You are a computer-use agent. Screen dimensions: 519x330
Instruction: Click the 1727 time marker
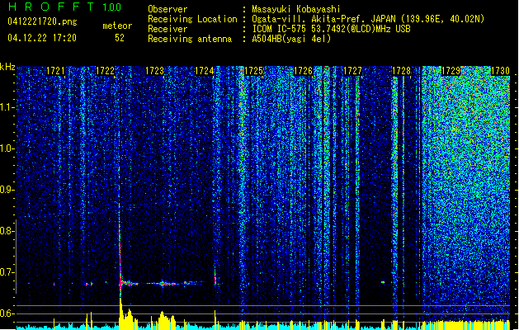click(353, 71)
